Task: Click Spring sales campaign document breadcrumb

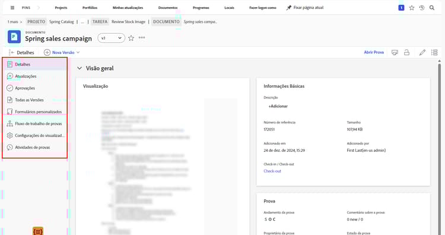Action: 201,22
